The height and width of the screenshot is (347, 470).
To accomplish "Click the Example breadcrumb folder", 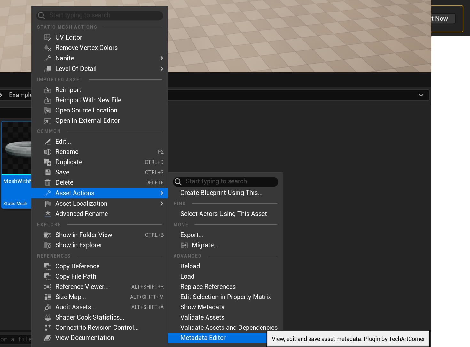I will click(20, 95).
